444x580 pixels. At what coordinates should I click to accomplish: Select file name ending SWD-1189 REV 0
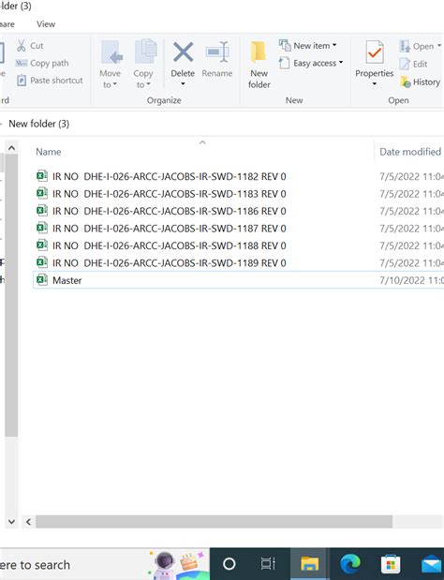pos(170,263)
